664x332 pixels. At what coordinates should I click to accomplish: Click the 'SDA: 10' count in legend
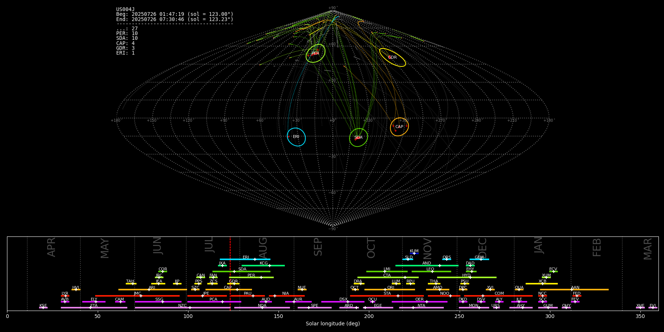(127, 38)
